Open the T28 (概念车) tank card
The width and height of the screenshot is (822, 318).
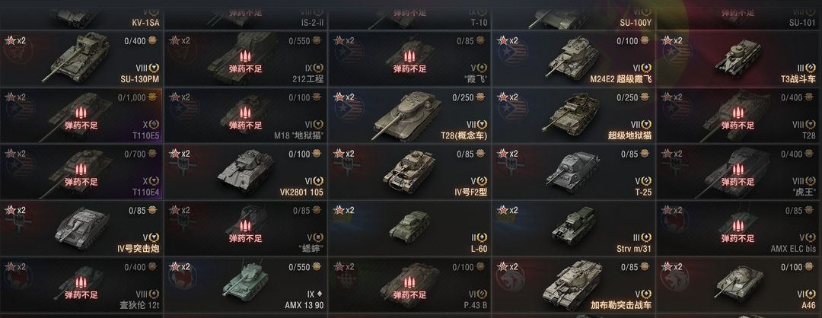[410, 115]
